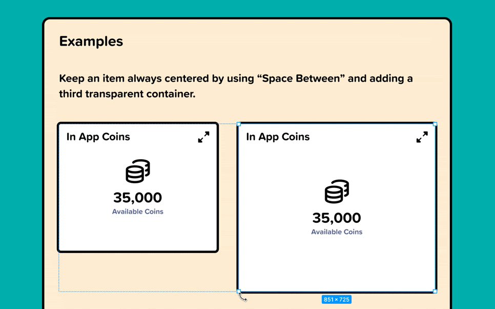Click the expand arrows icon in the right card
Screen dimensions: 495x309
tap(422, 137)
